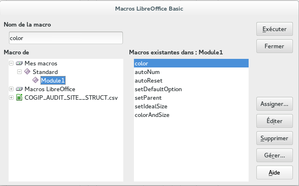
Task: Select the autoReset macro
Action: [191, 81]
